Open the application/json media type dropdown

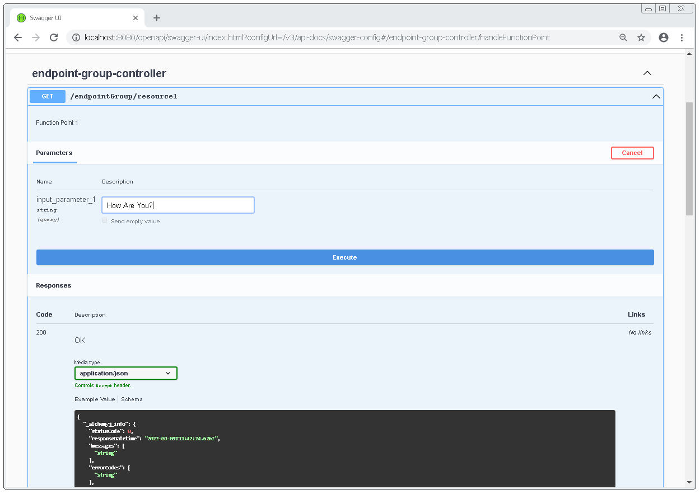pos(126,373)
